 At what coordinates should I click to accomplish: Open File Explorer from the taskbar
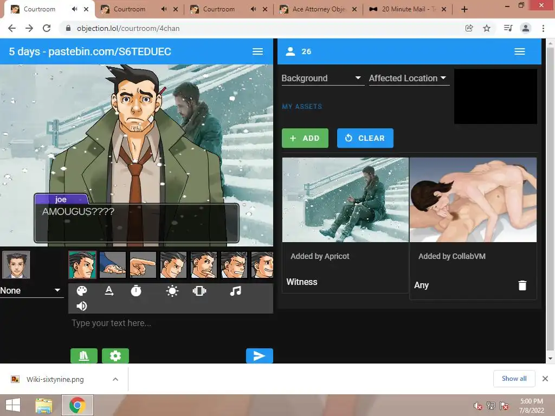(x=44, y=405)
